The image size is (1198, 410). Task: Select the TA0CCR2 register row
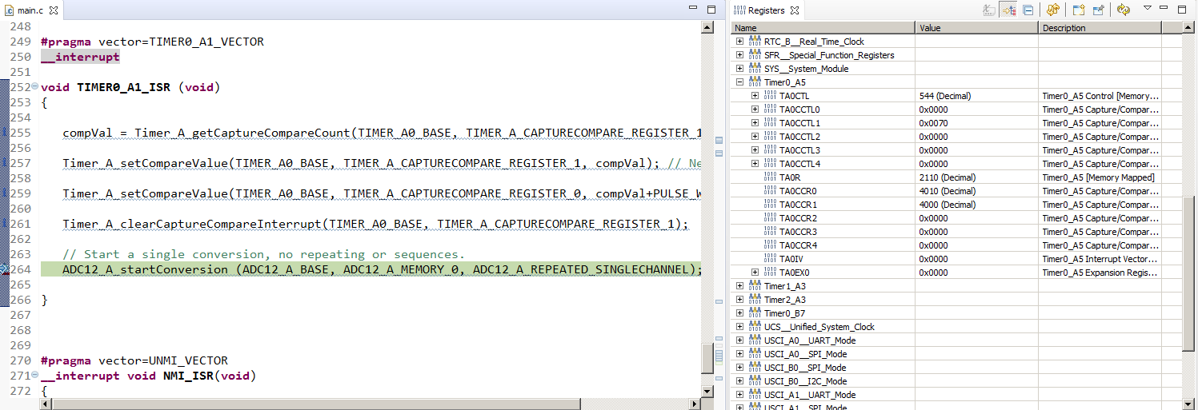point(956,218)
